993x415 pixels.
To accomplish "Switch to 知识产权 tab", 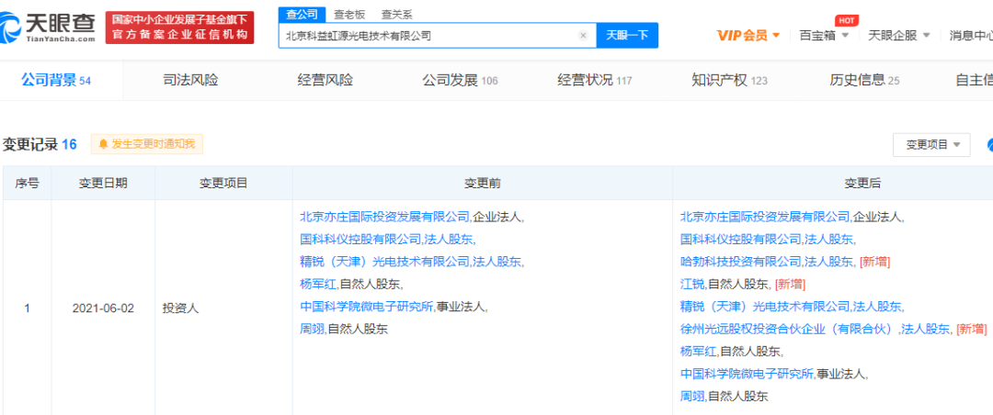I will click(729, 81).
